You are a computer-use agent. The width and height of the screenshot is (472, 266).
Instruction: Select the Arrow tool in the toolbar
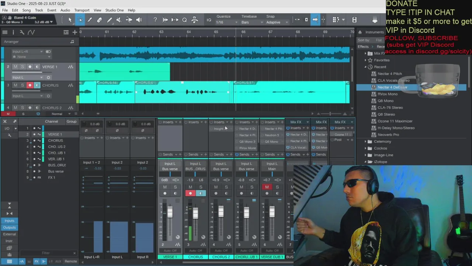tap(70, 20)
